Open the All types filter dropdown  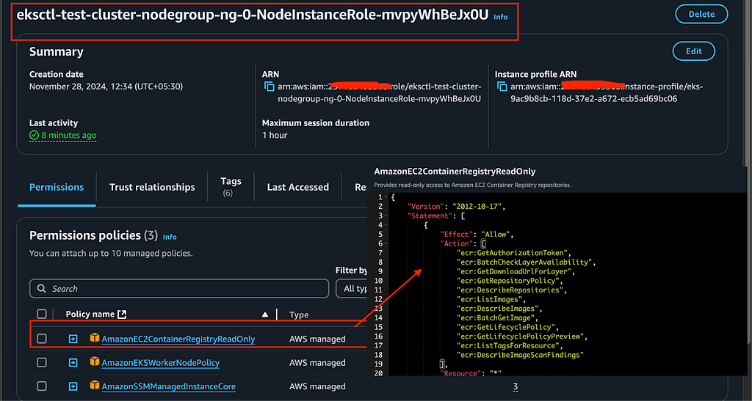(x=352, y=289)
